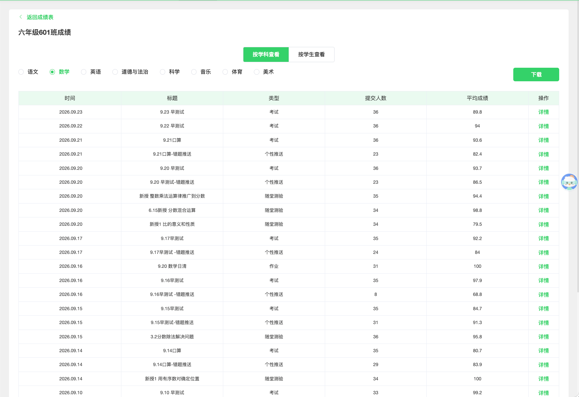Open 详情 for 9.16早测试 -错题推送

coord(544,295)
